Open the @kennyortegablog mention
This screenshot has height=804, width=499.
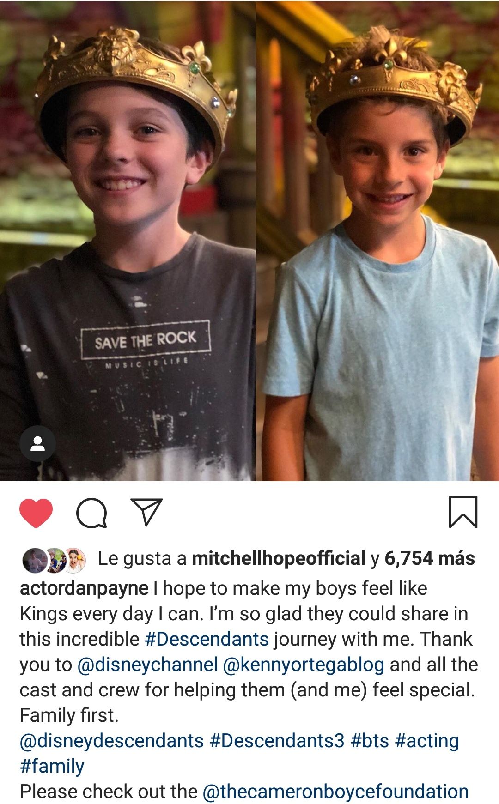304,665
